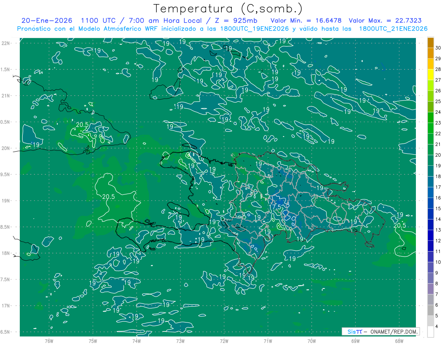Select the '21N' latitude axis label
This screenshot has height=346, width=448.
point(6,96)
